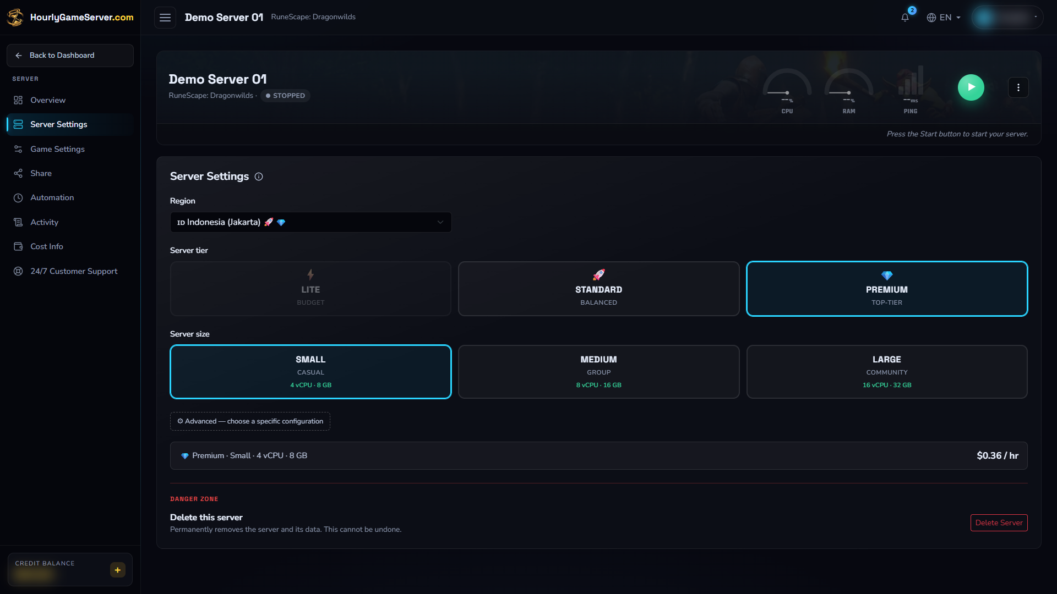Expand the Region dropdown

[x=310, y=222]
